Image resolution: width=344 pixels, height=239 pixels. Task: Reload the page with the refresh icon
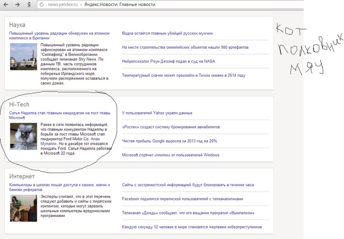click(42, 4)
